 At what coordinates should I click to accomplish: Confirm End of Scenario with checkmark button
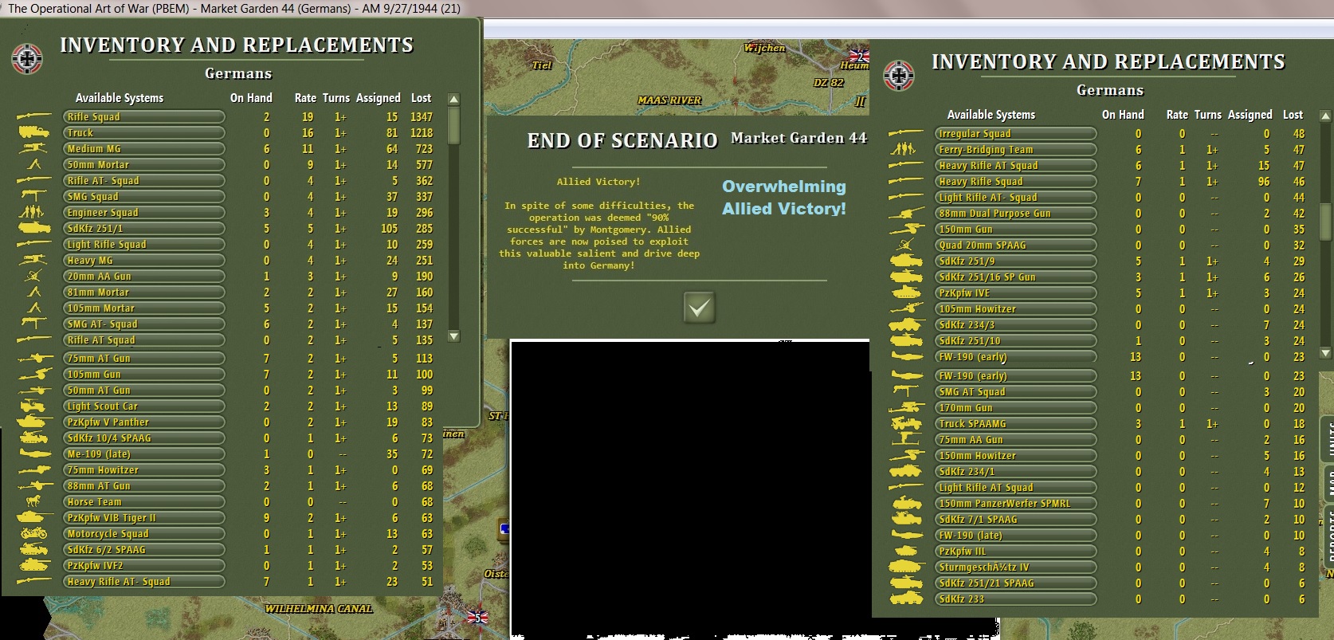(x=699, y=308)
